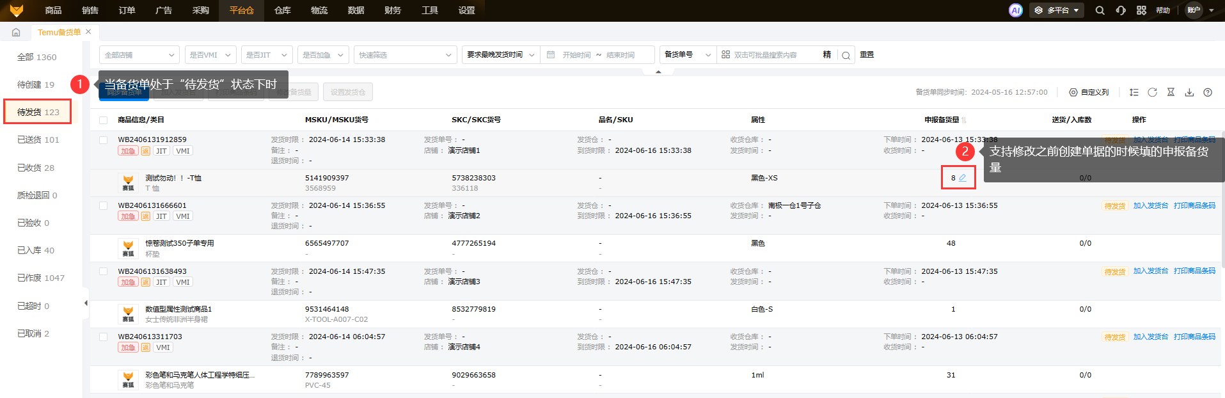The image size is (1225, 398).
Task: Click 重置 to reset filters
Action: pos(867,55)
